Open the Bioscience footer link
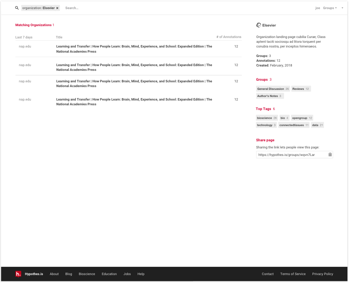This screenshot has width=349, height=283. [x=87, y=274]
